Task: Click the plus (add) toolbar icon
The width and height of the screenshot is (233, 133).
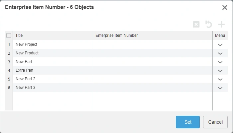Action: point(221,24)
